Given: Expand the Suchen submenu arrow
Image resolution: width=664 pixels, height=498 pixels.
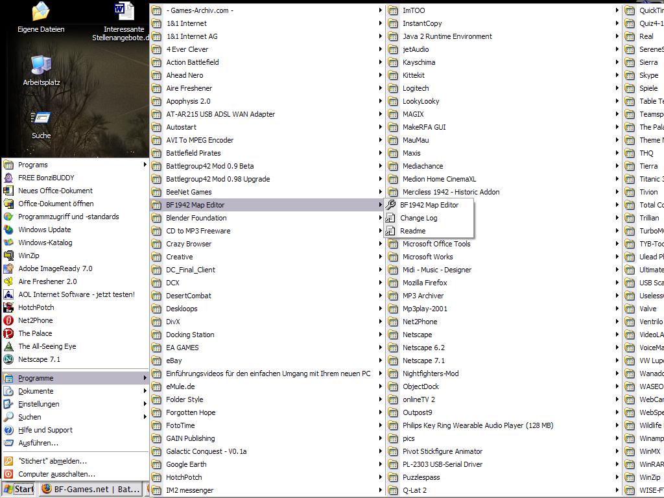Looking at the screenshot, I should click(145, 417).
